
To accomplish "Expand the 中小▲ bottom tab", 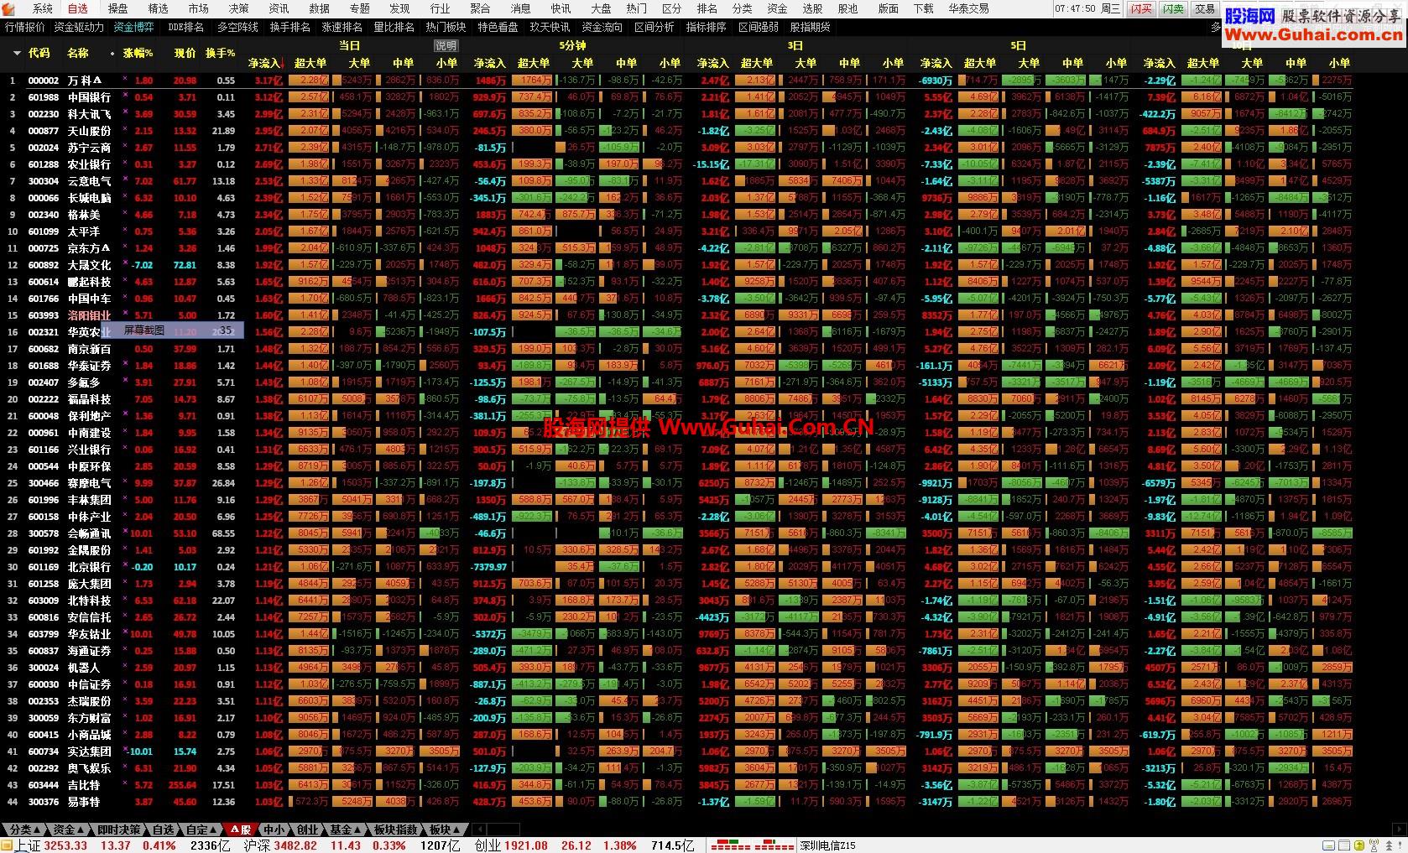I will coord(274,830).
